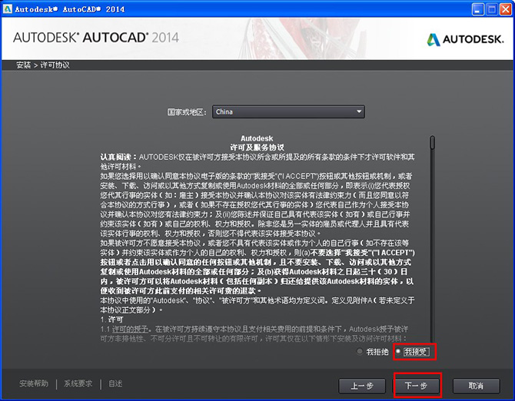This screenshot has width=515, height=401.
Task: Select the 我拒绝 (I reject) radio button
Action: (360, 351)
